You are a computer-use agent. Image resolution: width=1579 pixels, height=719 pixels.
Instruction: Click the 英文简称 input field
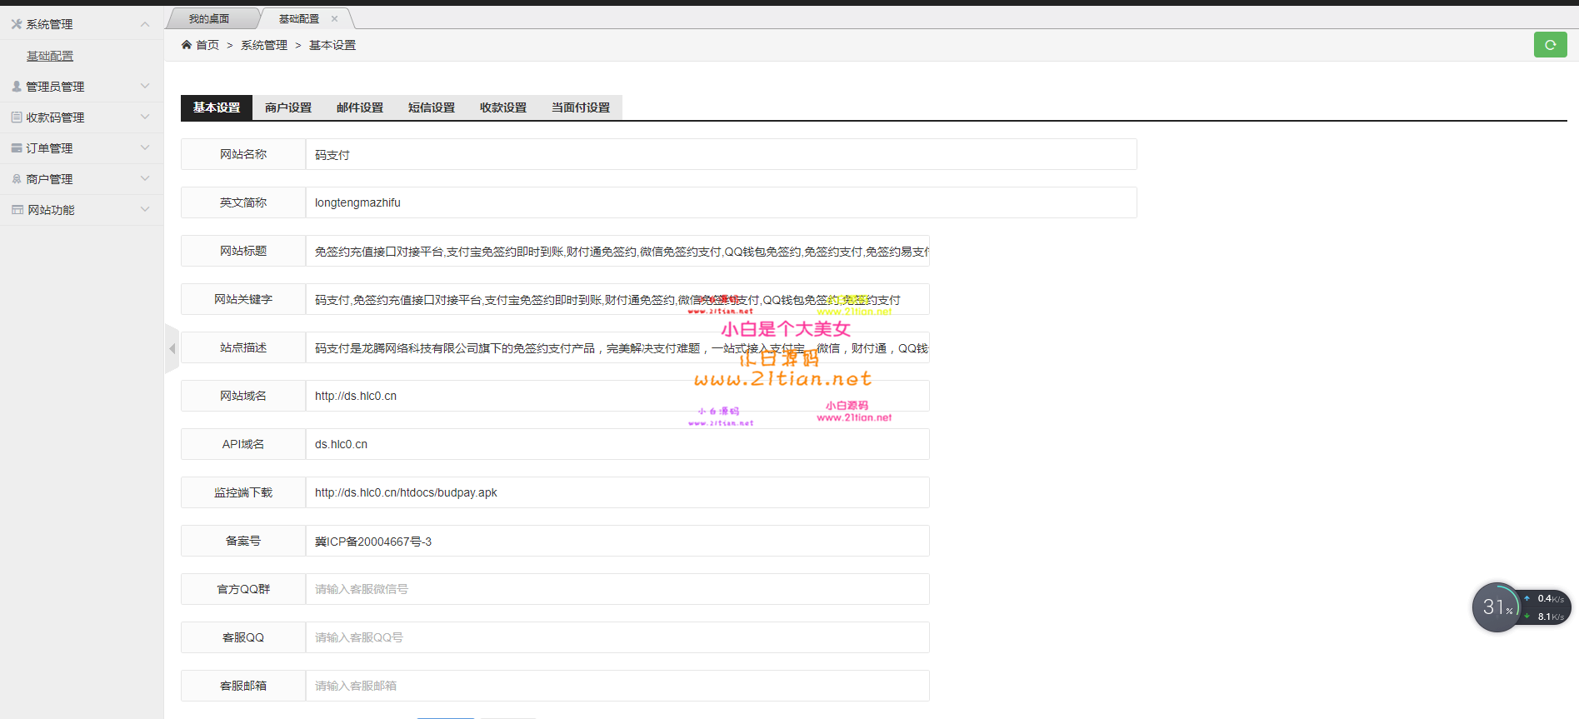(721, 202)
